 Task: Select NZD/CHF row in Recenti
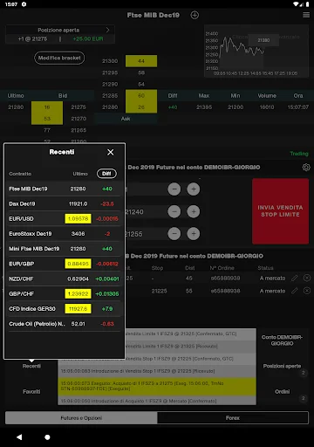64,279
